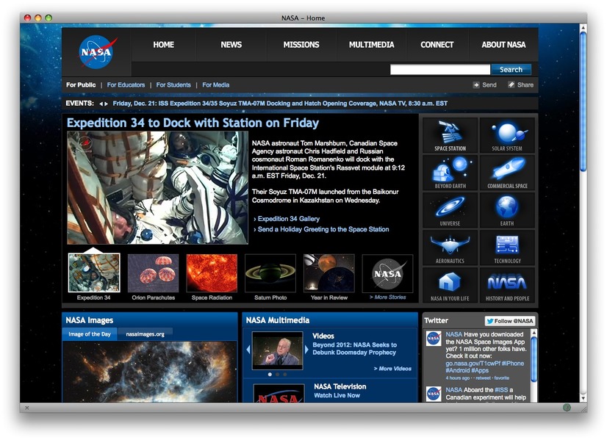Open the Technology circuit icon
The width and height of the screenshot is (607, 440).
point(507,248)
